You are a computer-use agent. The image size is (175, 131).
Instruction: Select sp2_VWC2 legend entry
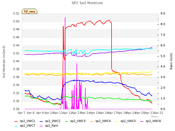50,121
